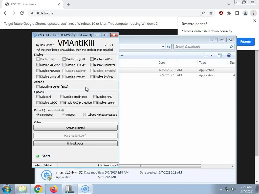Check Disable BCDEdit
259x194 pixels.
64,65
